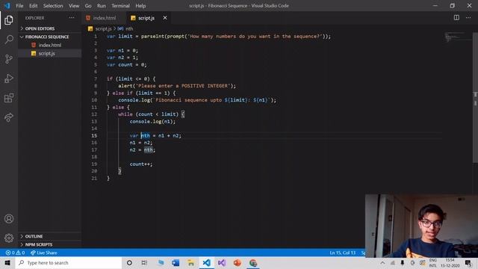Collapse the Fibonacci Sequence folder section
Image resolution: width=478 pixels, height=269 pixels.
[50, 37]
